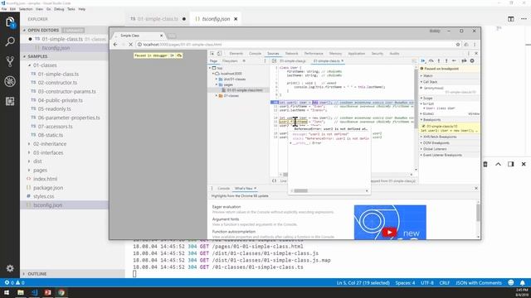531x298 pixels.
Task: Resume script execution in DevTools debugger
Action: (x=423, y=60)
